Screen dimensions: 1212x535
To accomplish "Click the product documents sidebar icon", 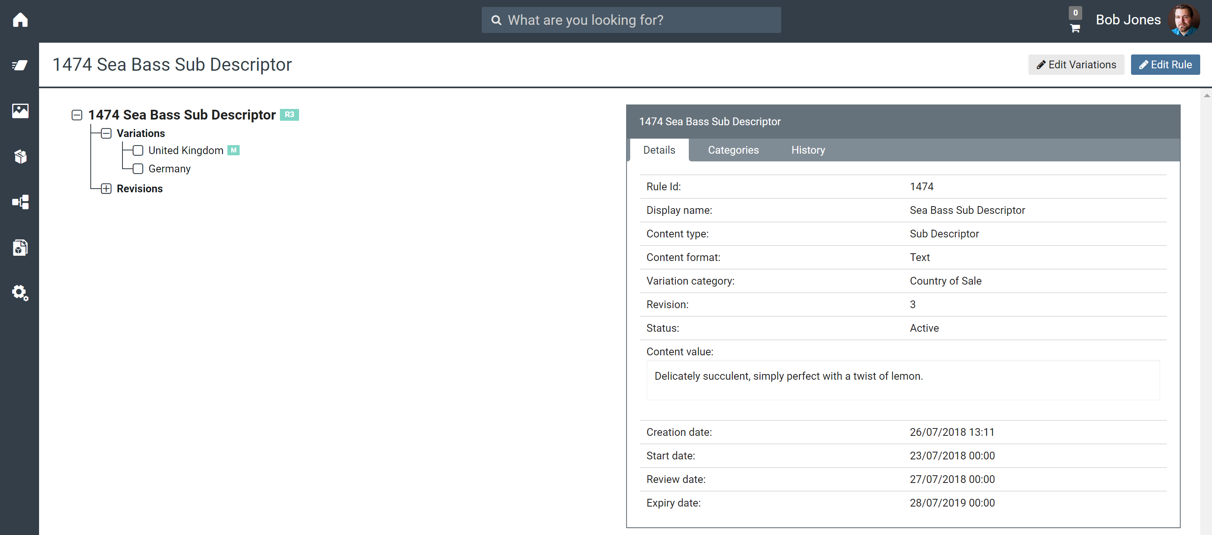I will coord(20,247).
